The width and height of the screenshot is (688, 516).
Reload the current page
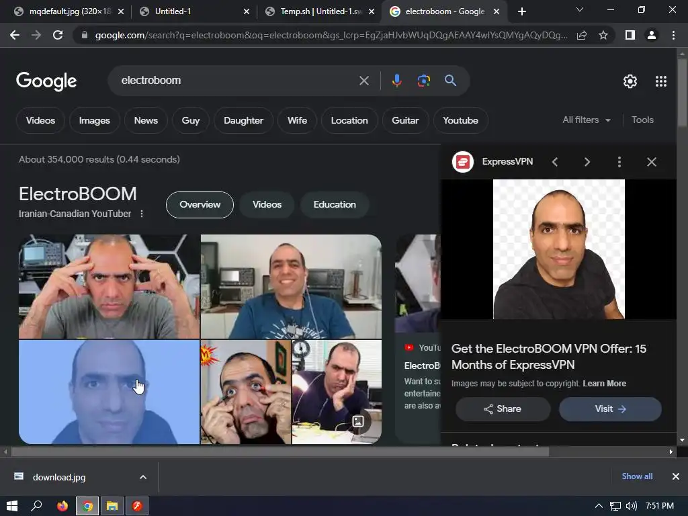coord(58,35)
